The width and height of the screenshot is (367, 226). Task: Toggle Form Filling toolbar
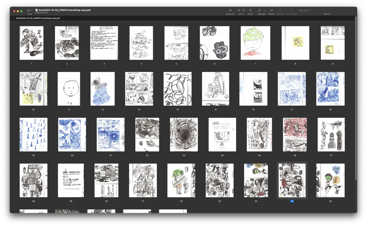coord(291,10)
